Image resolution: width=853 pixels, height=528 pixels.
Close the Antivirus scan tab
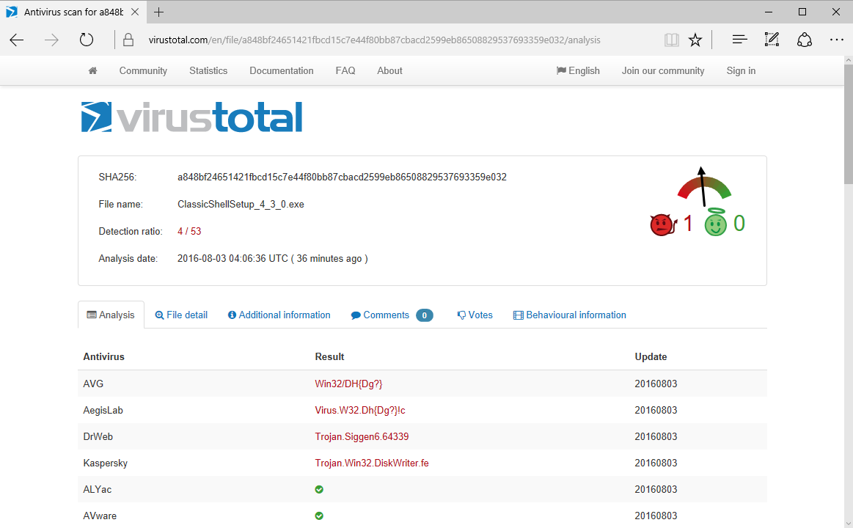pos(135,12)
